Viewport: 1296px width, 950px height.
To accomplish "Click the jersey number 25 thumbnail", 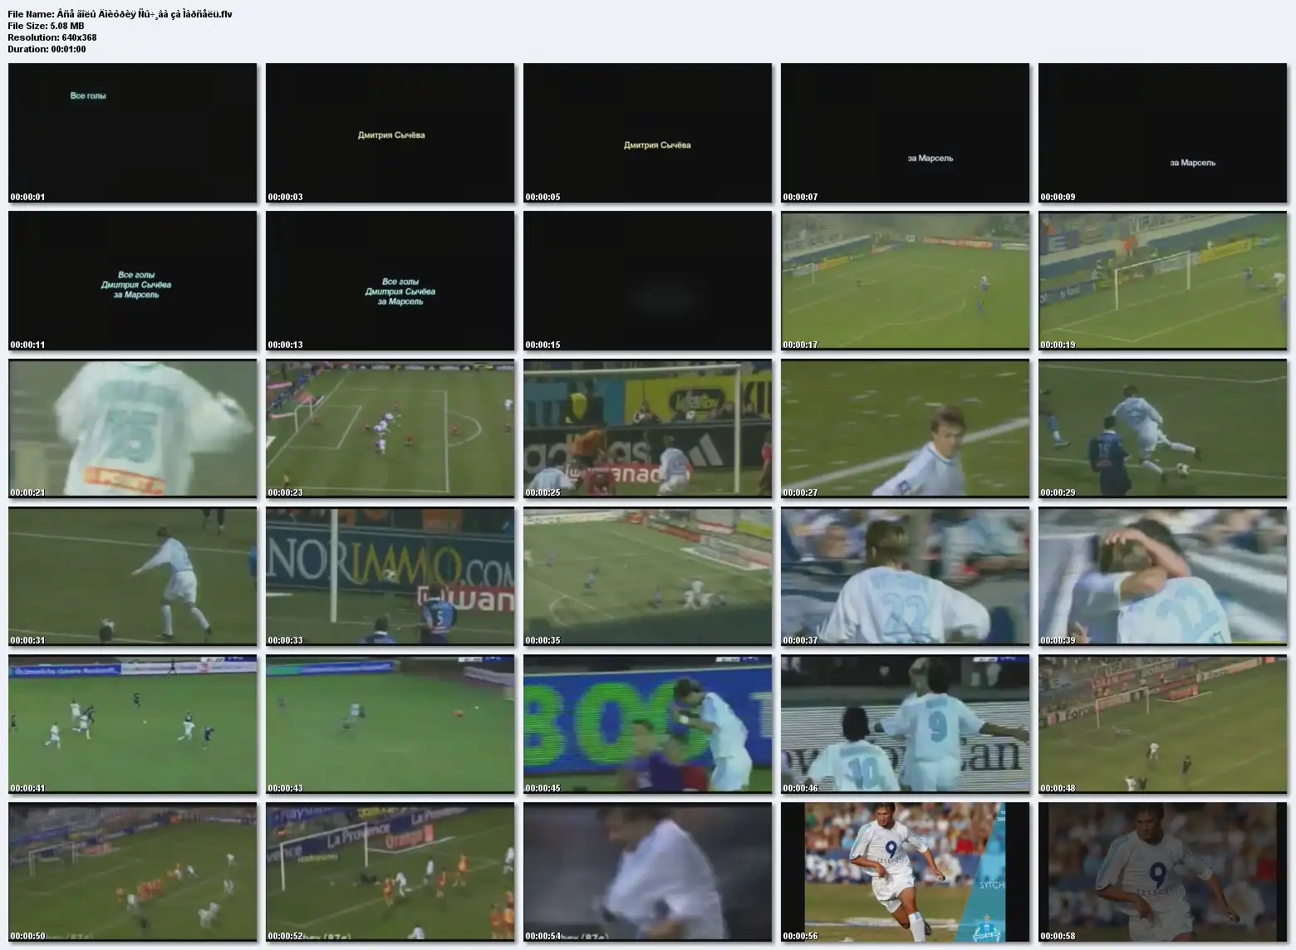I will (x=132, y=428).
